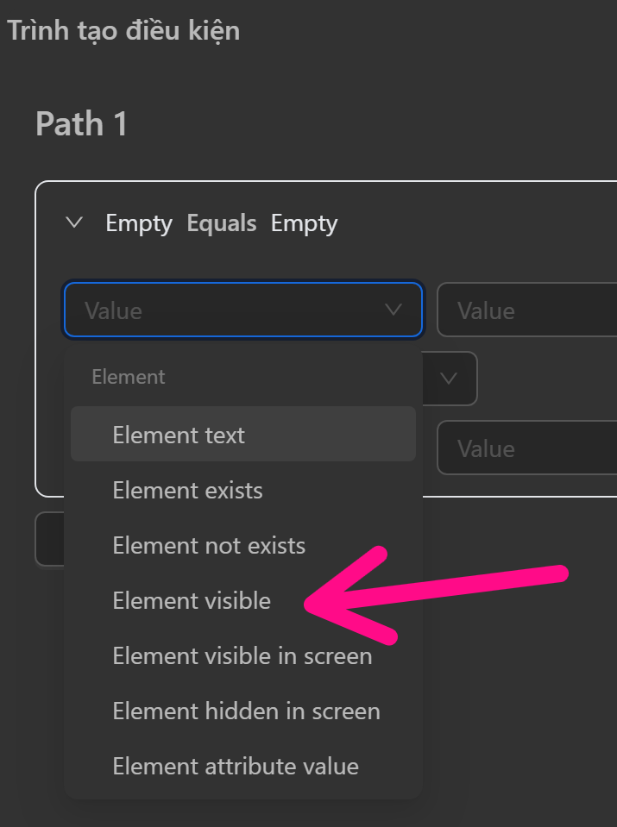Focus the upper right Value input field
Image resolution: width=617 pixels, height=827 pixels.
pos(528,310)
